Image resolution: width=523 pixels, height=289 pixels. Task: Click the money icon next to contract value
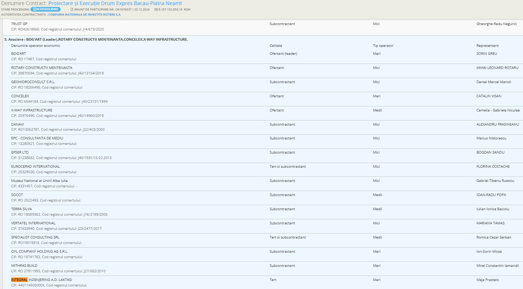tap(156, 9)
